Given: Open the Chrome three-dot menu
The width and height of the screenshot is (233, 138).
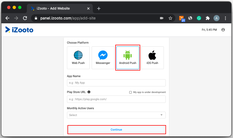Looking at the screenshot, I should [x=225, y=18].
